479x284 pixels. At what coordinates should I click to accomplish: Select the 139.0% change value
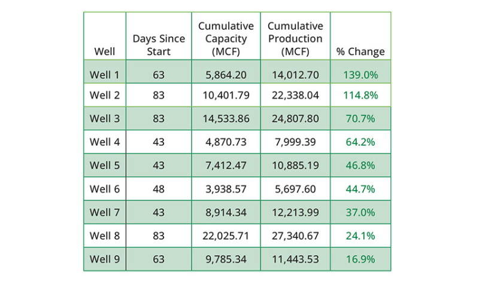click(x=360, y=75)
